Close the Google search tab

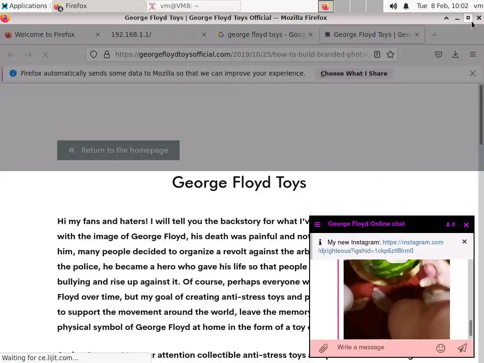pyautogui.click(x=311, y=35)
